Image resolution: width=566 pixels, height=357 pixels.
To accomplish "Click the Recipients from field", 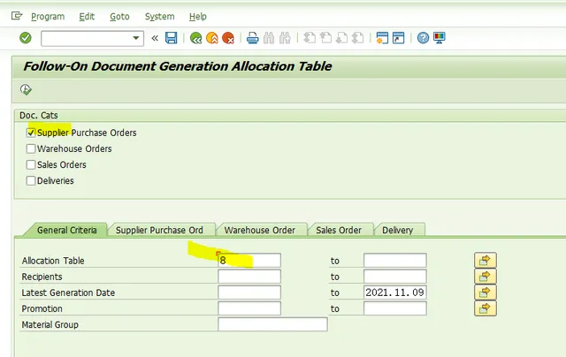I will pyautogui.click(x=249, y=277).
